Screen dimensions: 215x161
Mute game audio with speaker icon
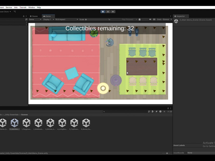(150, 20)
